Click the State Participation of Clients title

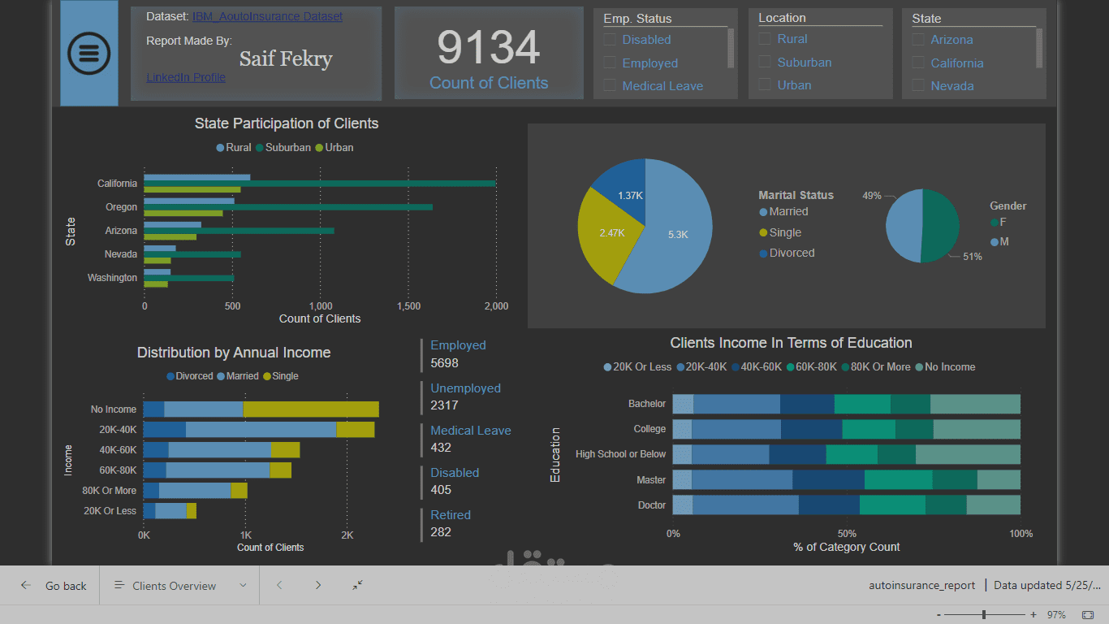click(x=287, y=123)
